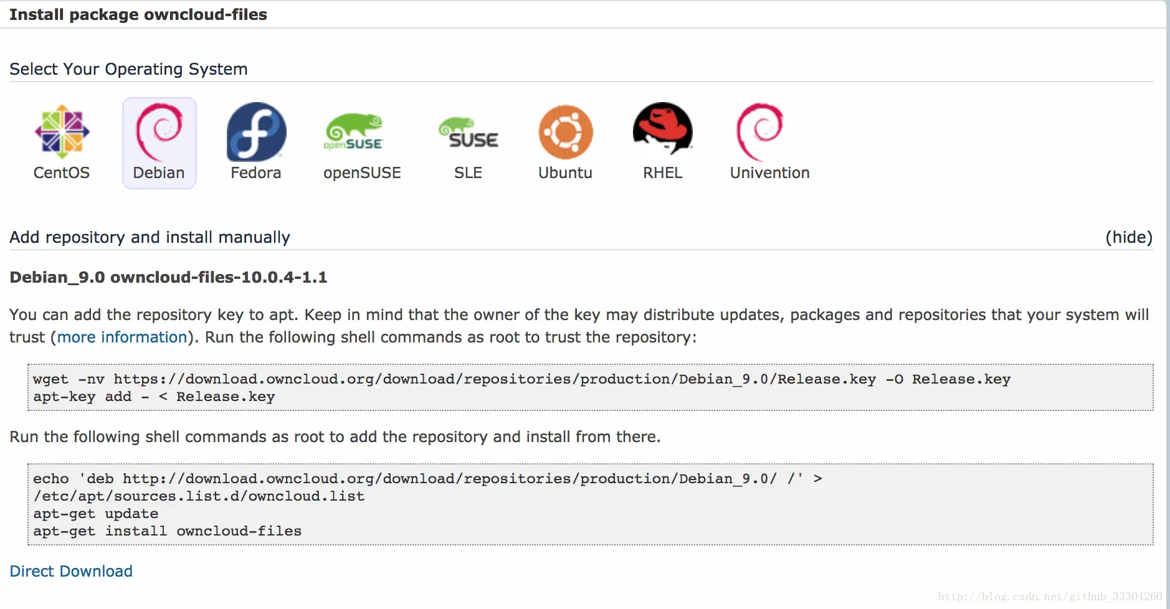
Task: Click the 'Run the following shell commands as root to add' text
Action: click(x=335, y=437)
